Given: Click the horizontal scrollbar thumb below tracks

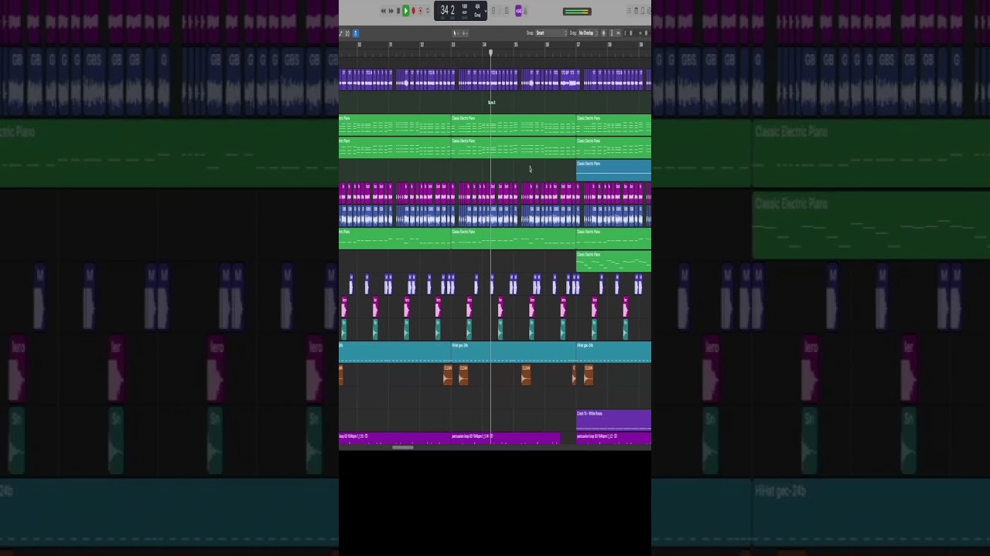Looking at the screenshot, I should coord(402,447).
